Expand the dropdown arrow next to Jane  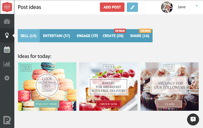[x=197, y=6]
